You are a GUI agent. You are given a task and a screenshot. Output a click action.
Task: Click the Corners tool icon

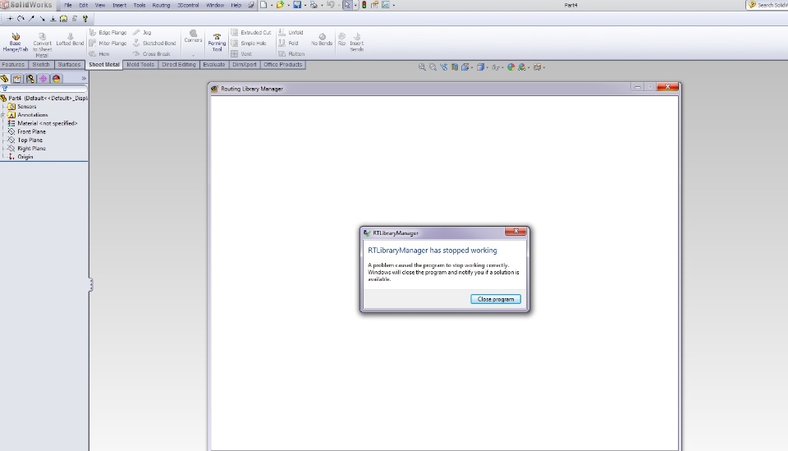[193, 36]
